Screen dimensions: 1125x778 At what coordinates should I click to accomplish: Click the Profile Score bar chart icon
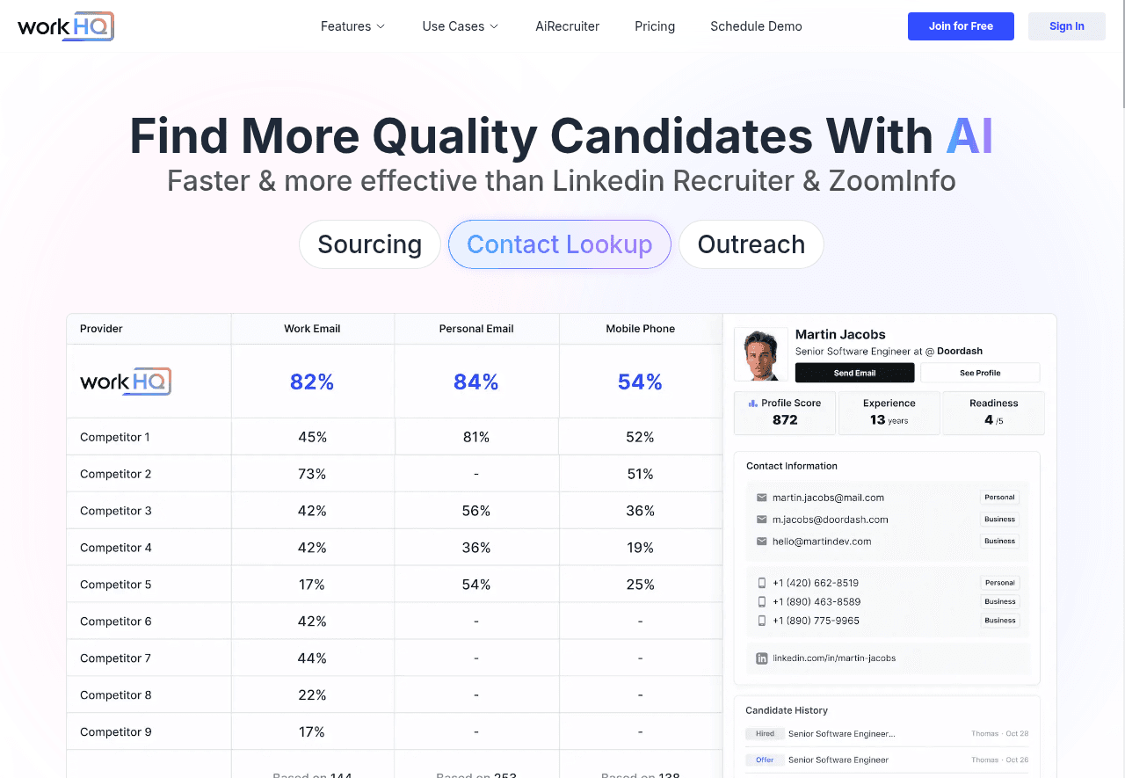pyautogui.click(x=752, y=404)
